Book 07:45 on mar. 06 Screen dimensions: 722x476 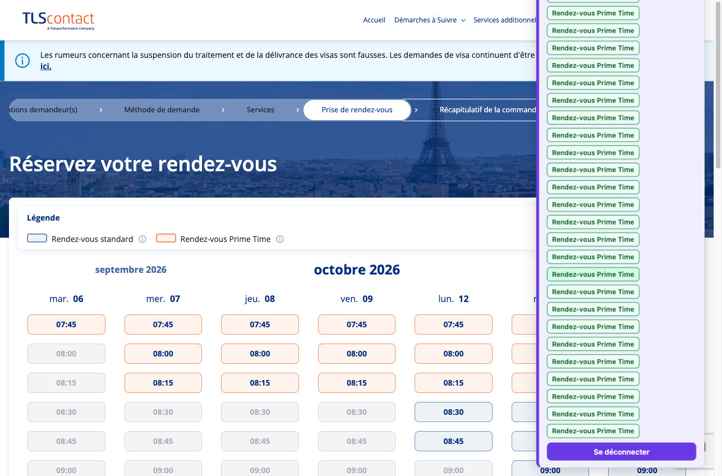pos(66,324)
